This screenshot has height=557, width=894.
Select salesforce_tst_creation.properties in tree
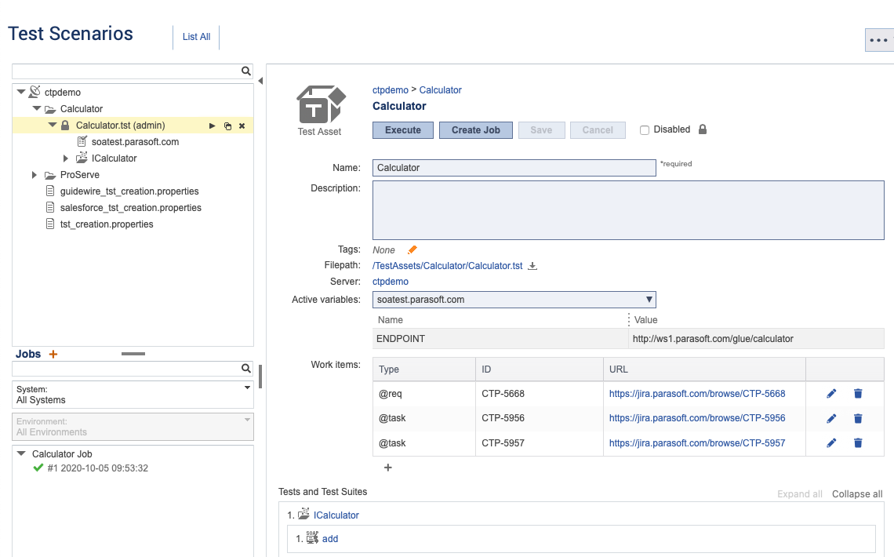[130, 208]
